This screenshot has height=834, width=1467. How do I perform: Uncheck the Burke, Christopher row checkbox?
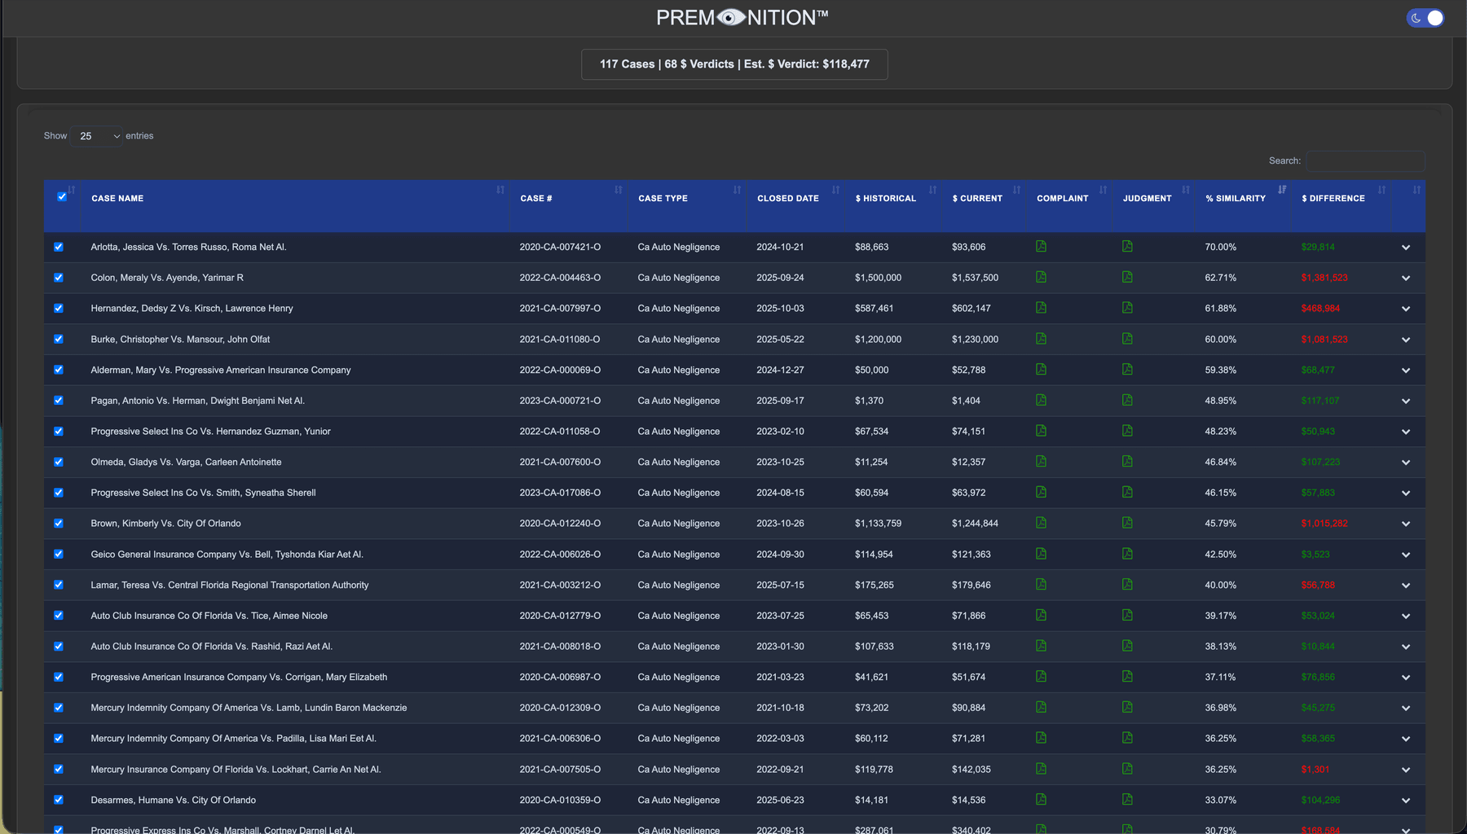[x=59, y=339]
